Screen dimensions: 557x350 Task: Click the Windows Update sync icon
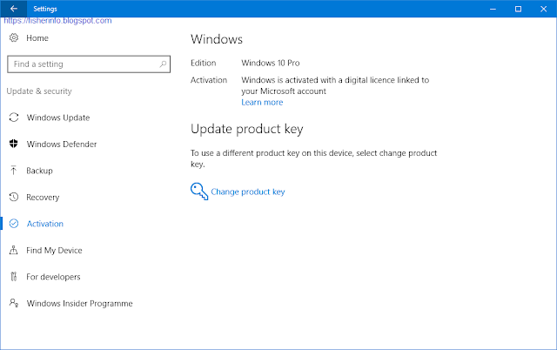pyautogui.click(x=14, y=118)
